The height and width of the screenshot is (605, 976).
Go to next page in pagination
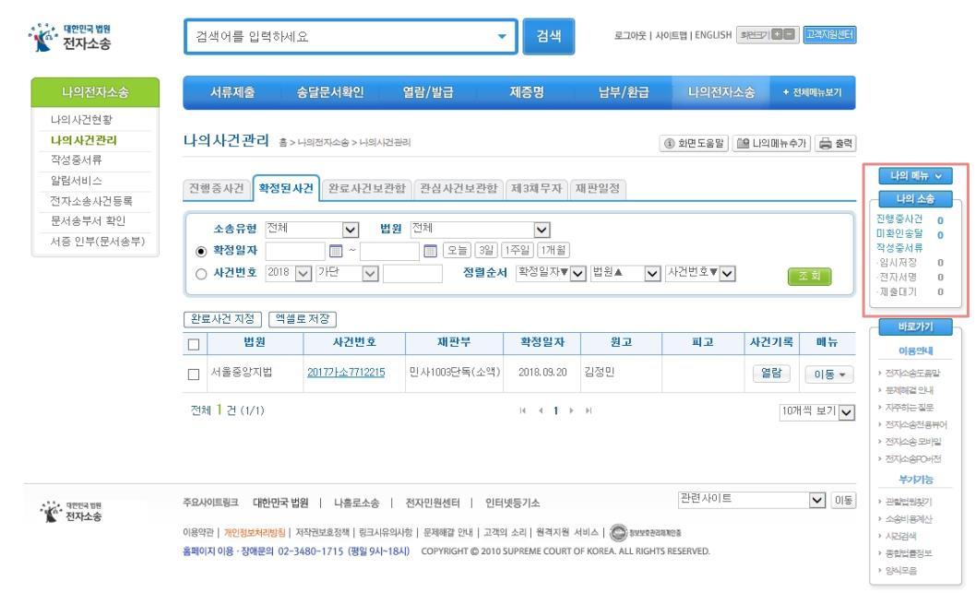pyautogui.click(x=571, y=410)
